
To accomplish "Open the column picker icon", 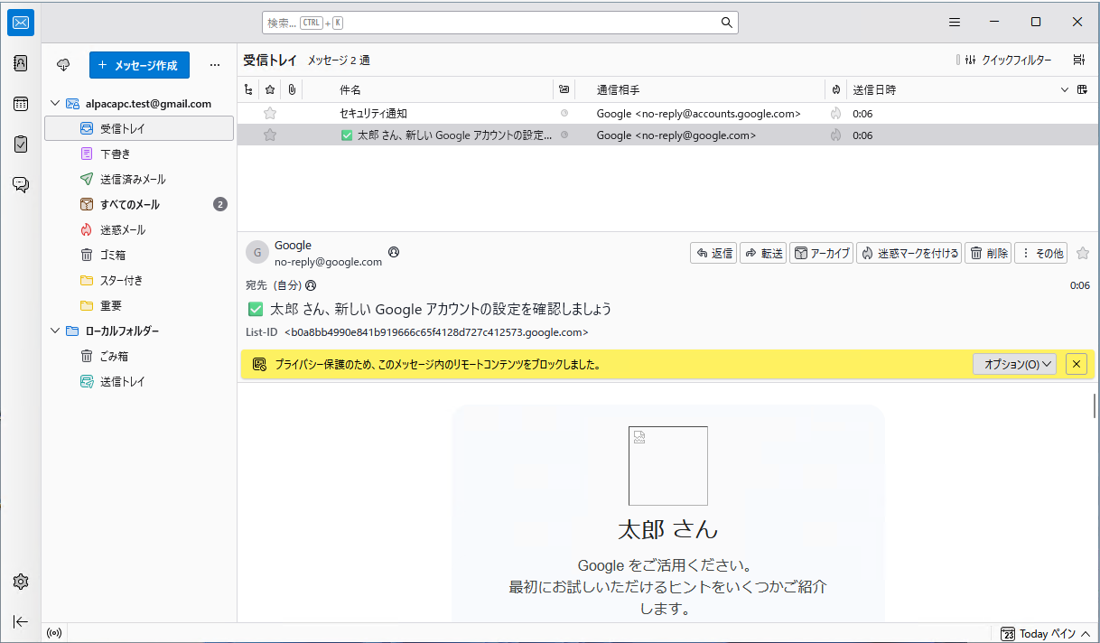I will [1082, 90].
